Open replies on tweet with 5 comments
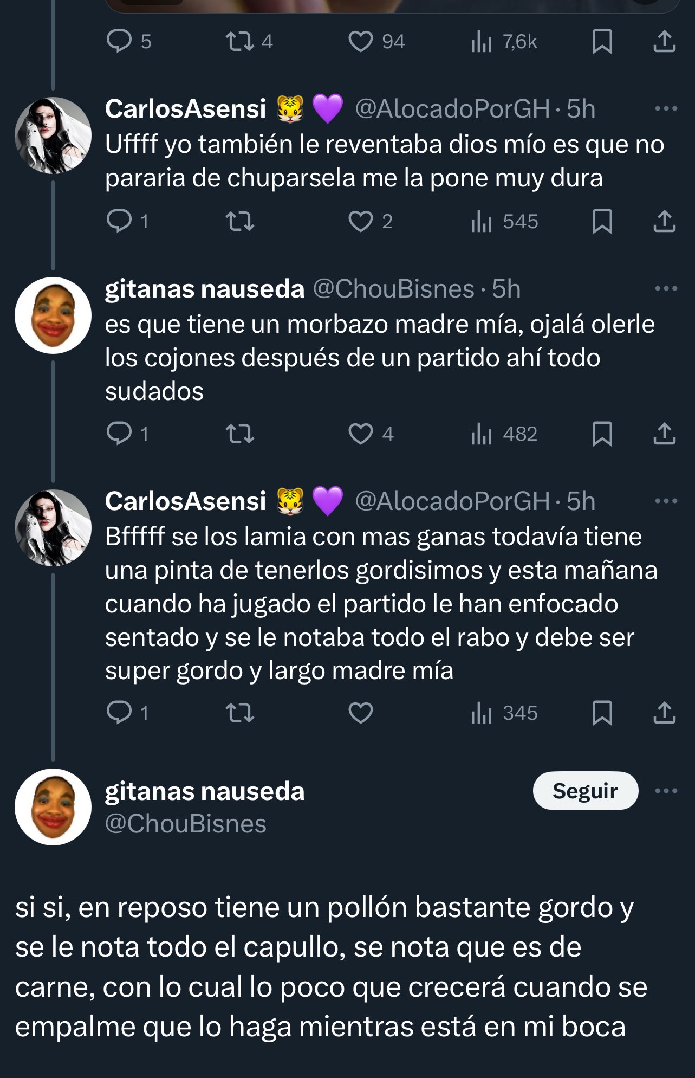 click(119, 42)
